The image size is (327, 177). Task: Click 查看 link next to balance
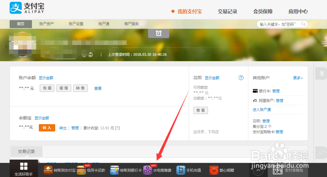click(98, 88)
